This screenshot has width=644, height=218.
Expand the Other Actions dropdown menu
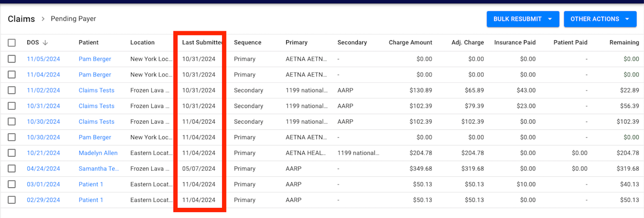pos(600,19)
